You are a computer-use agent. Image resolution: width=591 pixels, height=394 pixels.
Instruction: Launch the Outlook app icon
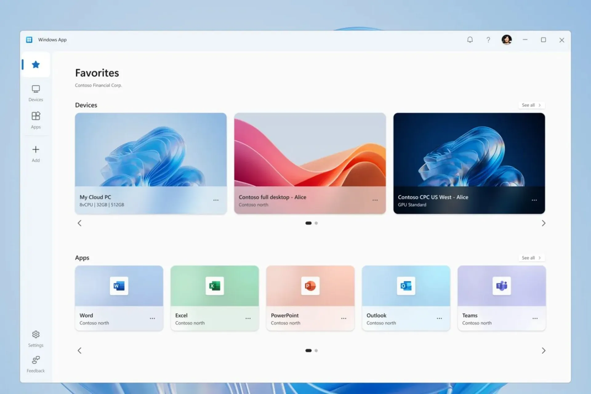coord(406,286)
